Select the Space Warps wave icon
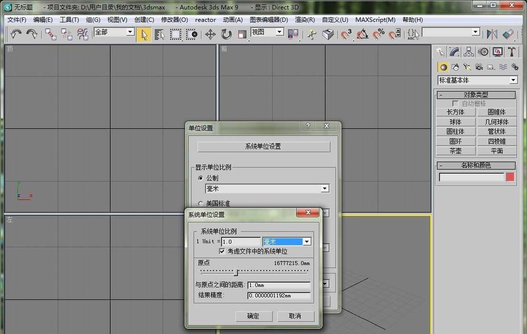The height and width of the screenshot is (334, 527). tap(503, 67)
